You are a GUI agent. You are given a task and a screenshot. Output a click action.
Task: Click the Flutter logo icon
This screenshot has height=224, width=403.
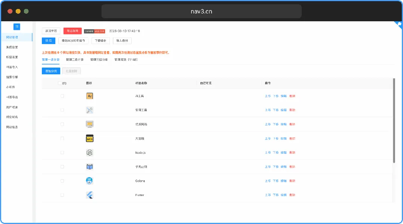tap(89, 195)
